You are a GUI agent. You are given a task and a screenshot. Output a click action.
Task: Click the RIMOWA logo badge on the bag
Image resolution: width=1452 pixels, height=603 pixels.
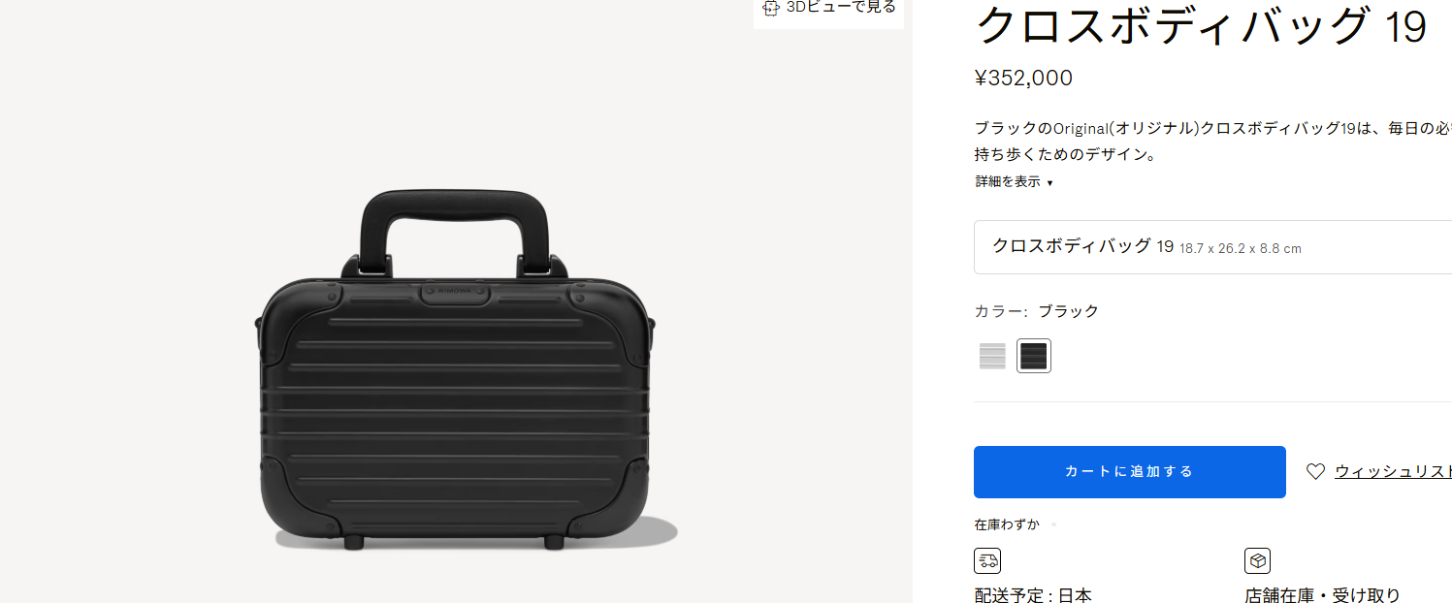pyautogui.click(x=454, y=291)
